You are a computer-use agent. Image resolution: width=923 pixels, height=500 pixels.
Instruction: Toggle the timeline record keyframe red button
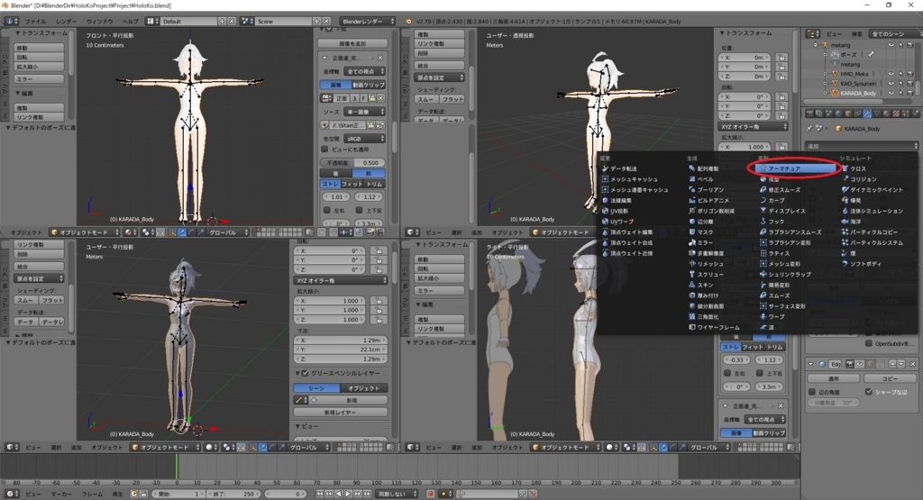click(x=431, y=494)
